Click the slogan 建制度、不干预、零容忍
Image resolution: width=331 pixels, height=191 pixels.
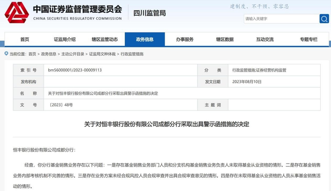coord(259,6)
